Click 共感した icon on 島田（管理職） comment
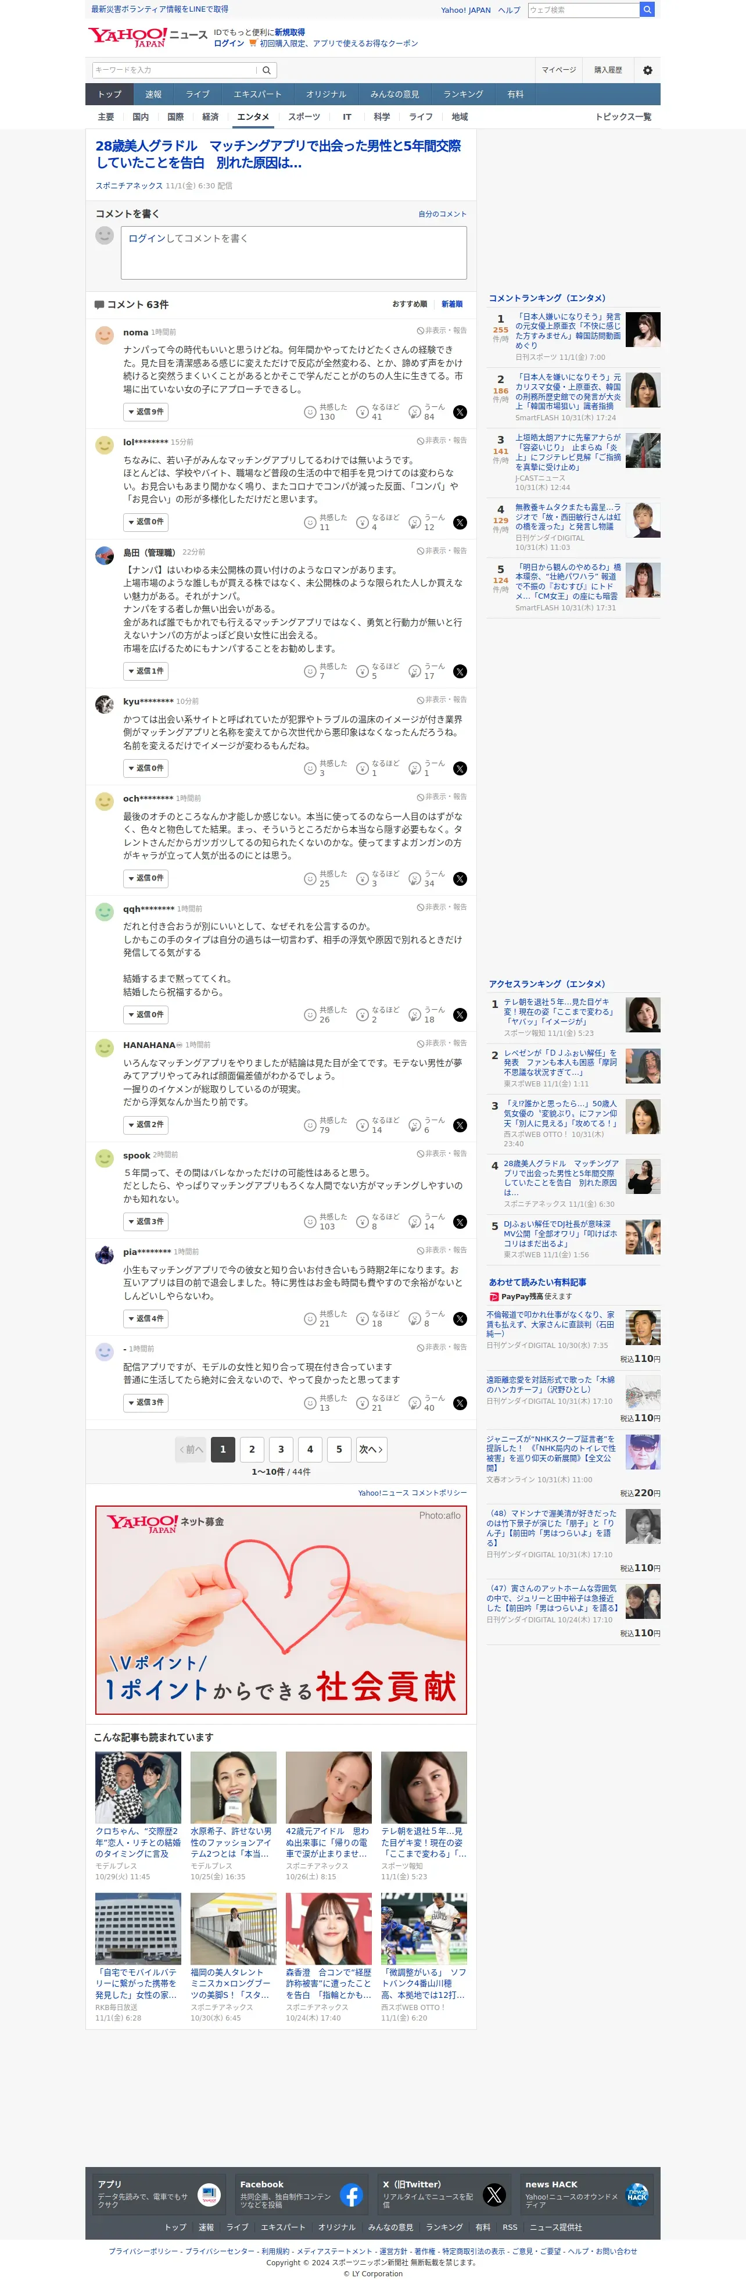This screenshot has height=2292, width=746. point(310,672)
